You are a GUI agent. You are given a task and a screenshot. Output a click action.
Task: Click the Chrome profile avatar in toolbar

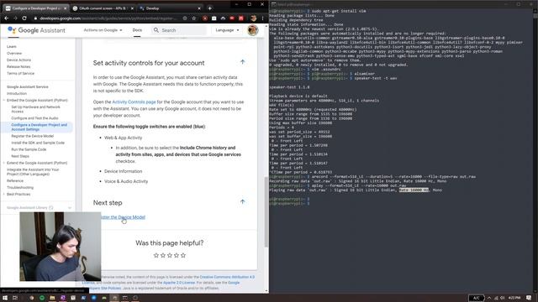pos(254,18)
